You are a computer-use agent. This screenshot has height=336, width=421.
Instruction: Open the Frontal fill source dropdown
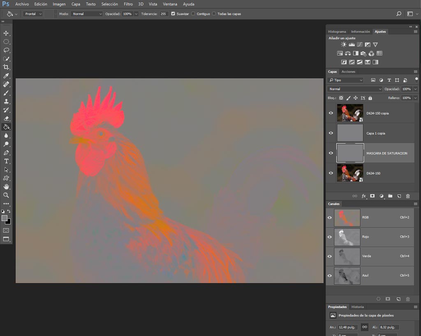(x=32, y=14)
